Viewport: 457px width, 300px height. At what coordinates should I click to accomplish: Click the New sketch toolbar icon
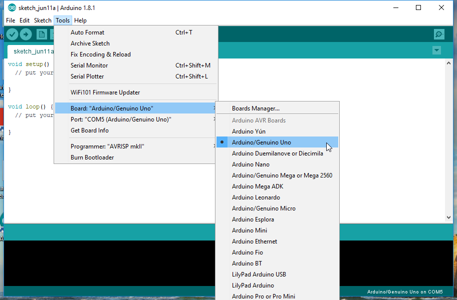(42, 34)
